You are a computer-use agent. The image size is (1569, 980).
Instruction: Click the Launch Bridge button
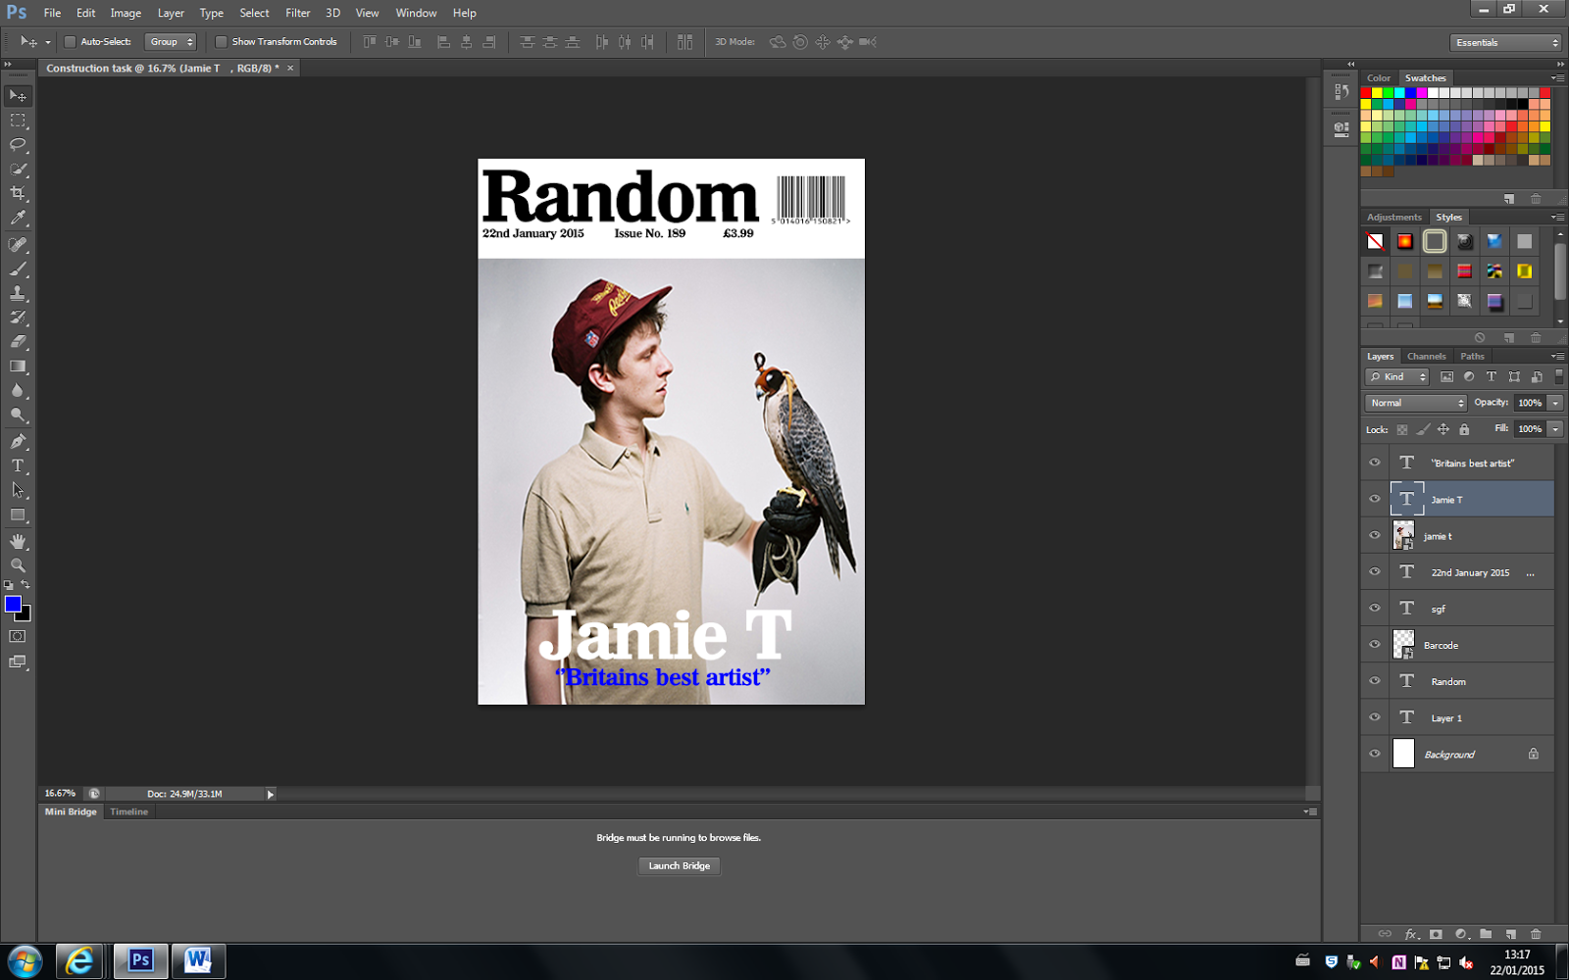pyautogui.click(x=679, y=865)
